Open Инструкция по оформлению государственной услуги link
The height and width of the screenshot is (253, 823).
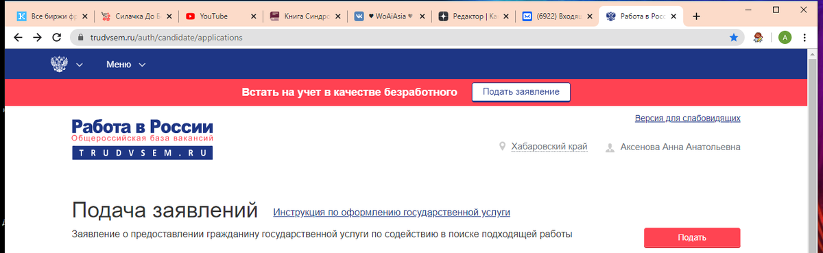[392, 213]
